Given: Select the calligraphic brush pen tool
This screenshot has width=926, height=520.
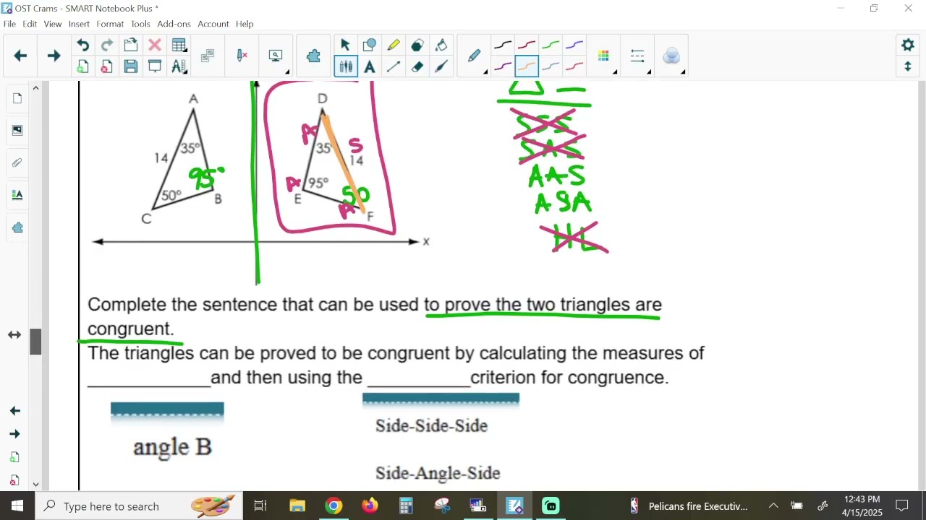Looking at the screenshot, I should (x=441, y=67).
